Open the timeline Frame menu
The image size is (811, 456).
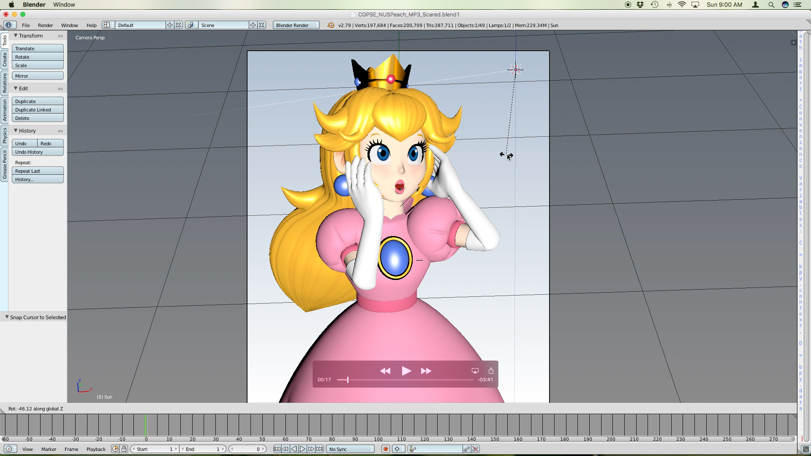71,449
